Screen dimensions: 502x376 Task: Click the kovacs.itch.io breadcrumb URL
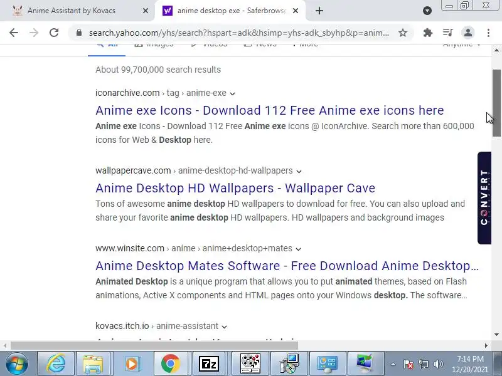157,326
